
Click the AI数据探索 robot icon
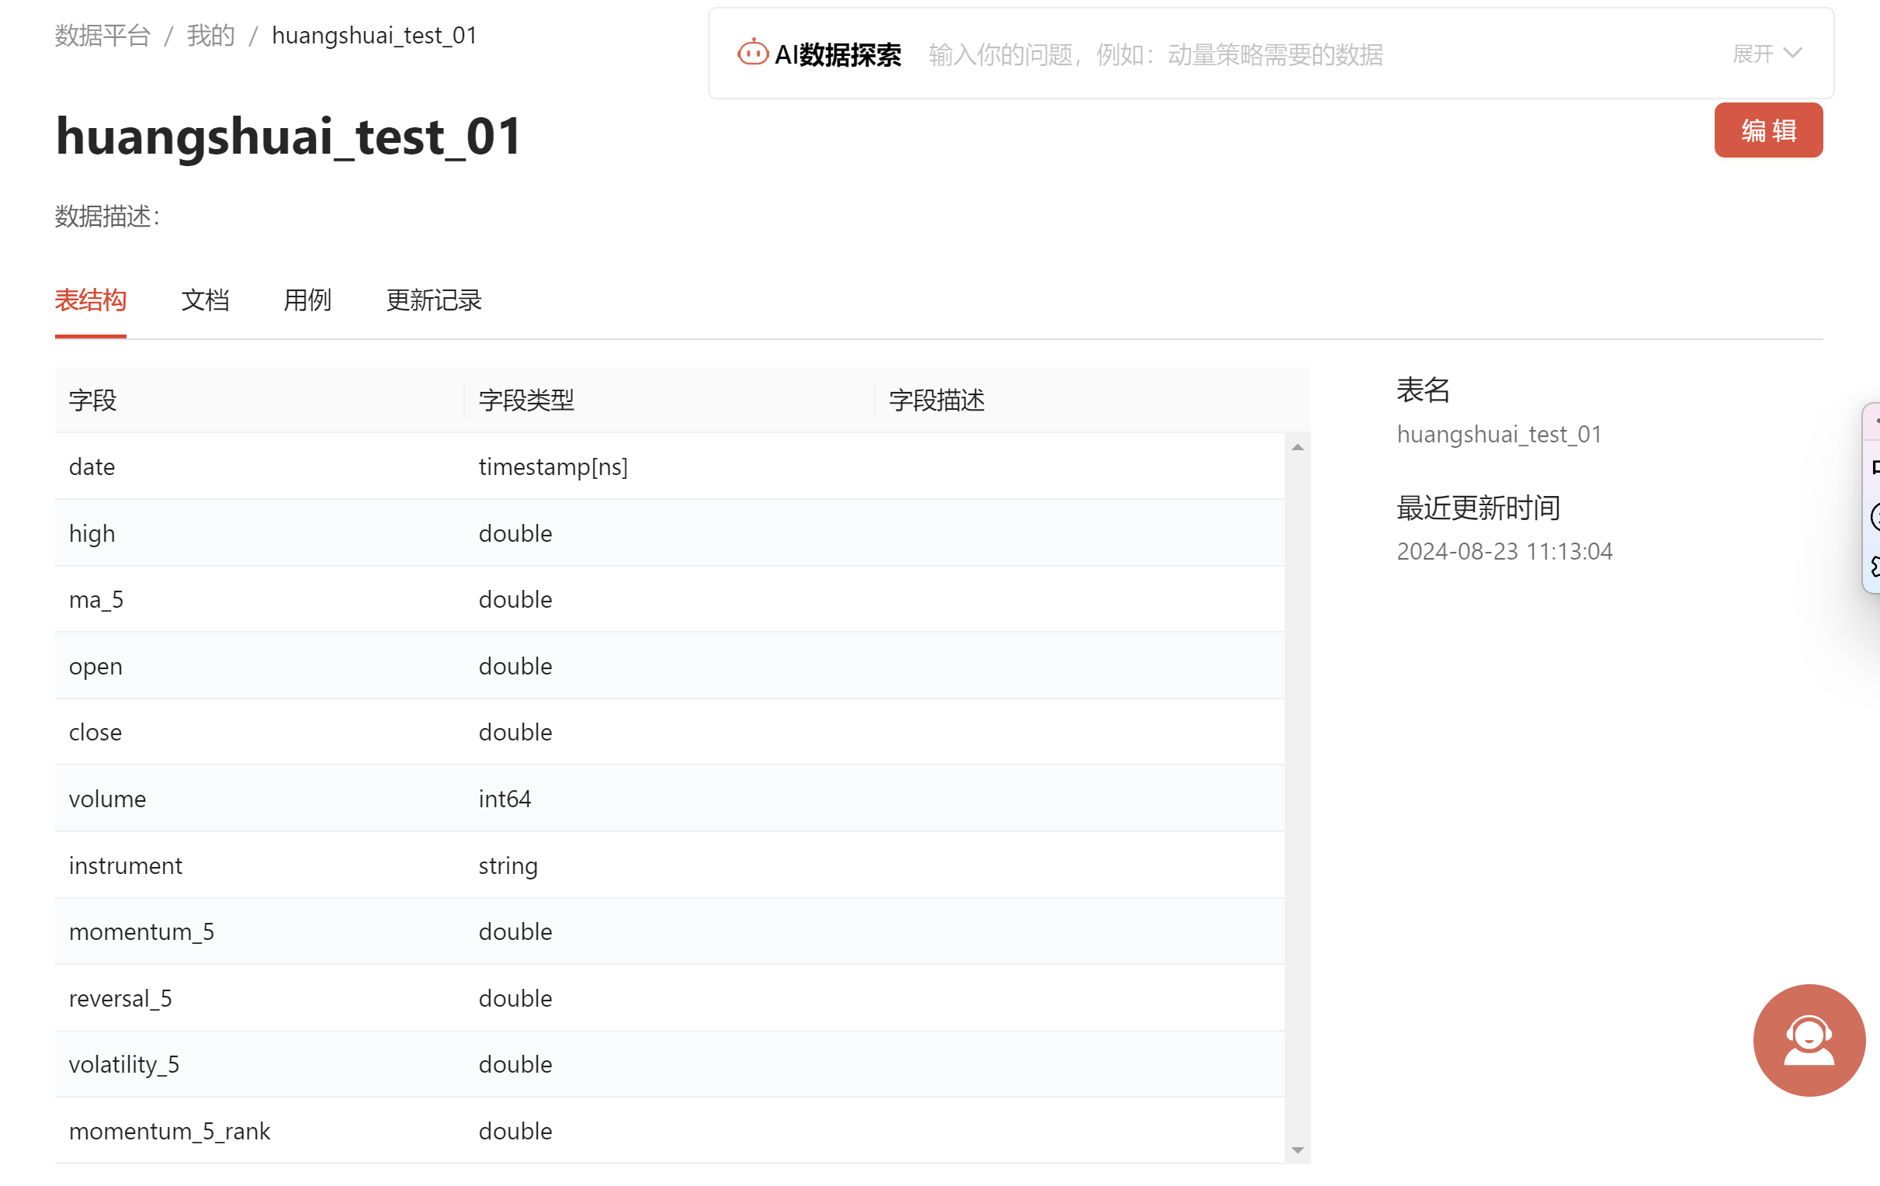click(753, 53)
